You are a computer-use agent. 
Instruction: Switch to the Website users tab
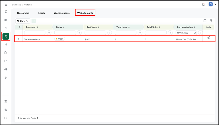(61, 13)
